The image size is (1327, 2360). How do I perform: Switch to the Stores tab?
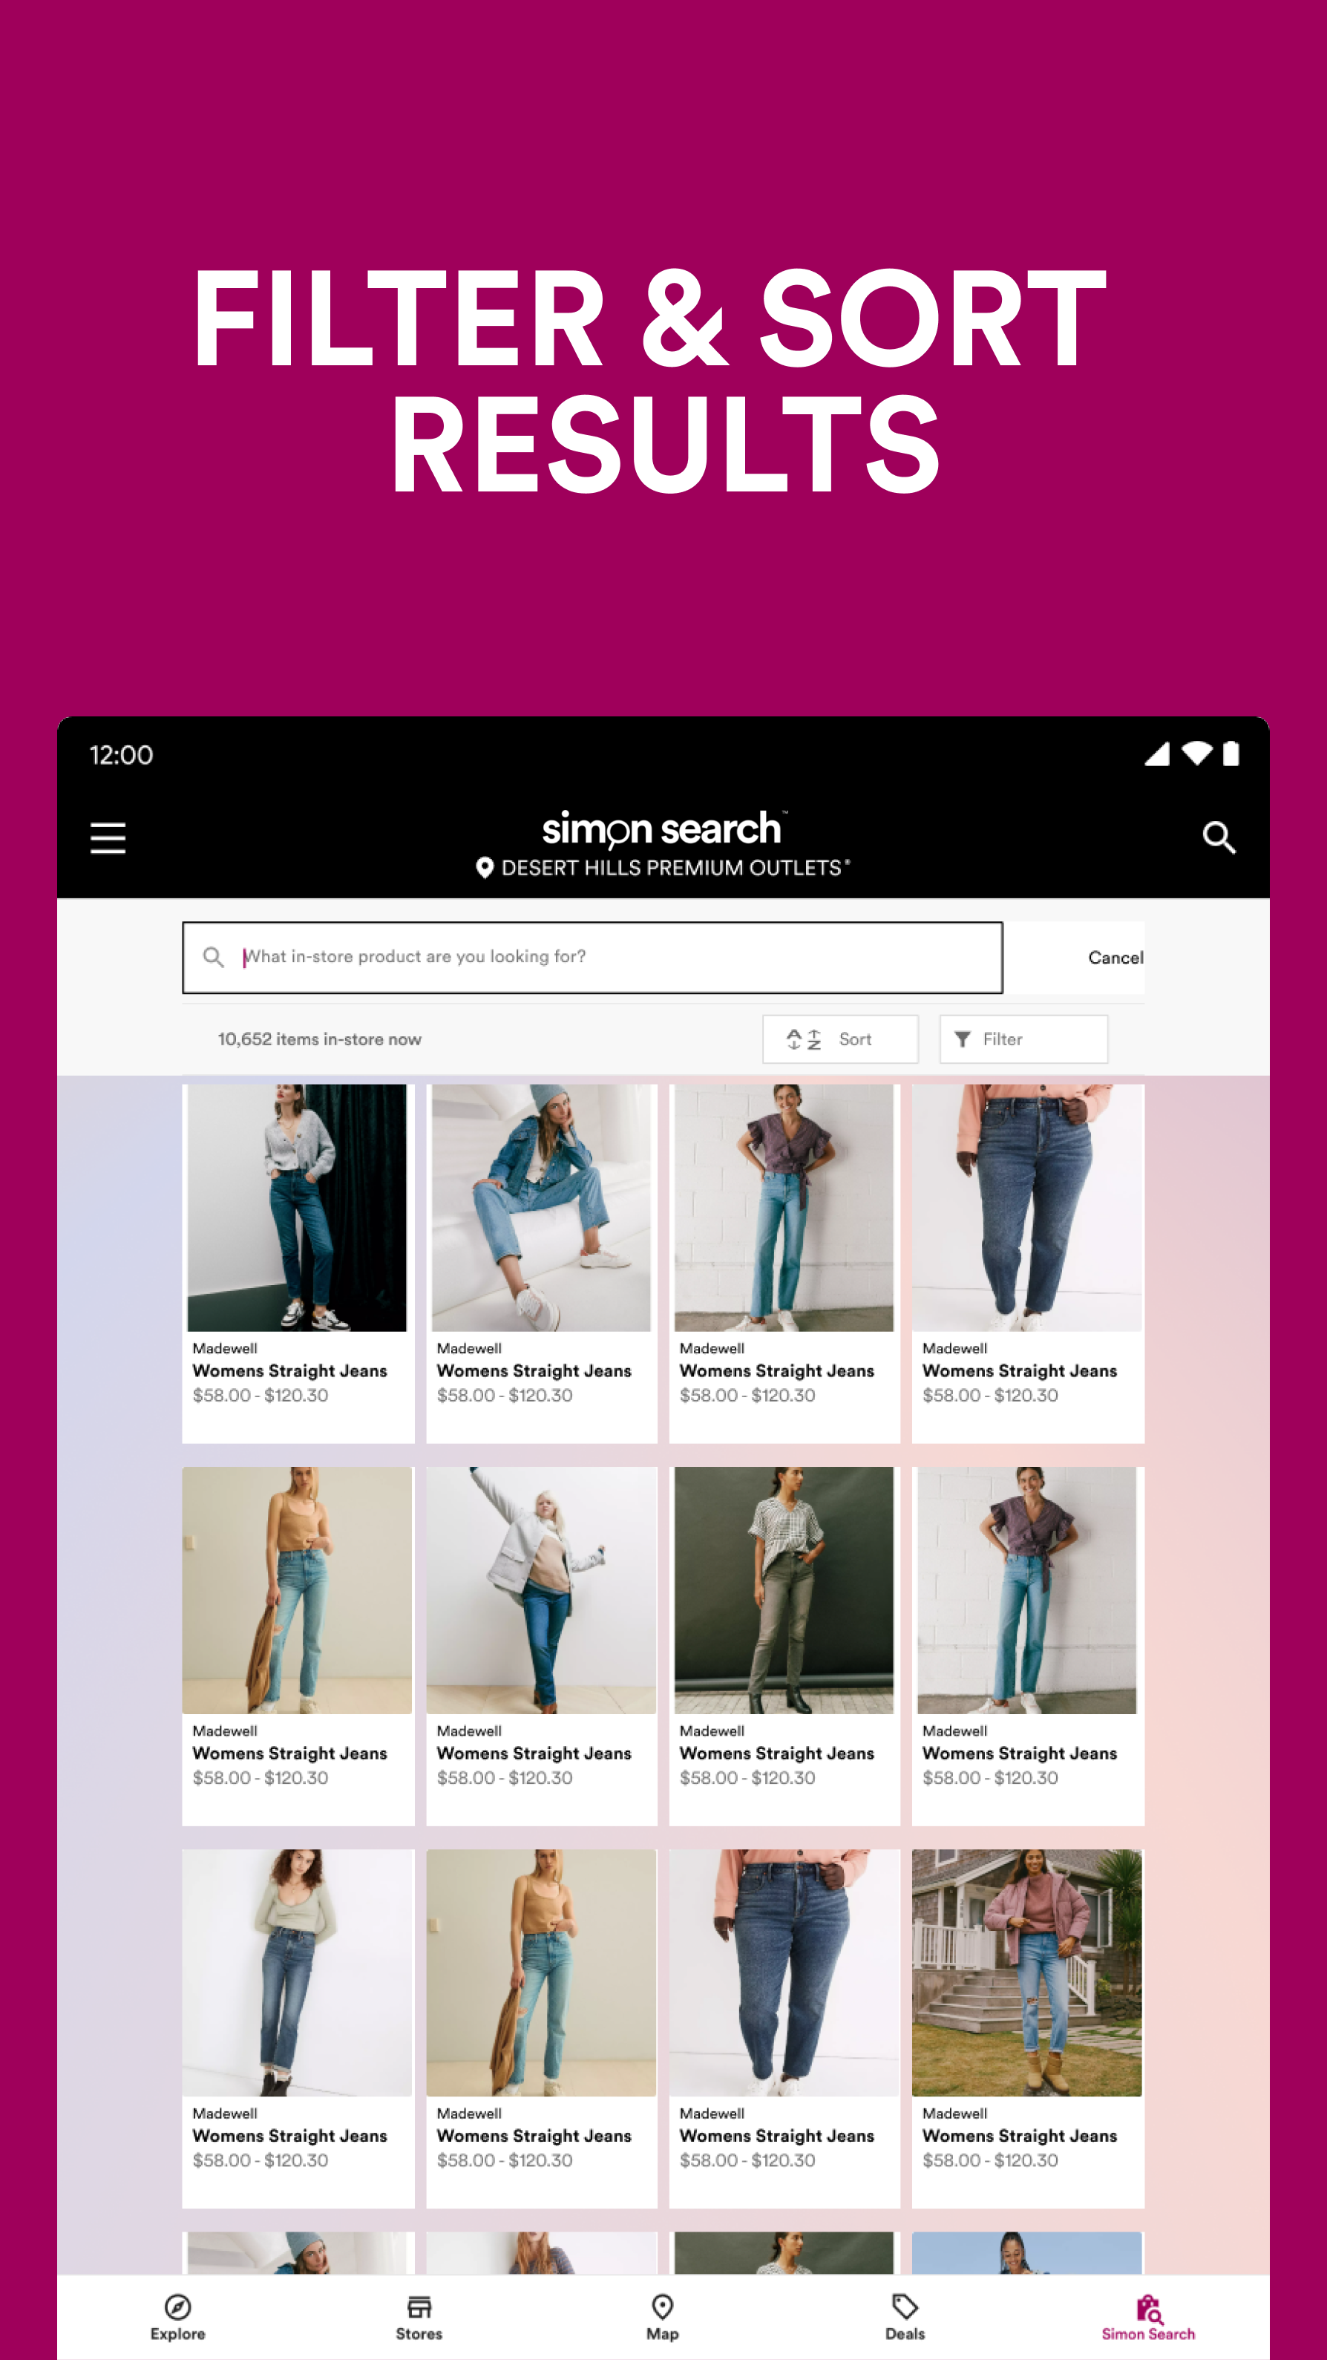(419, 2318)
